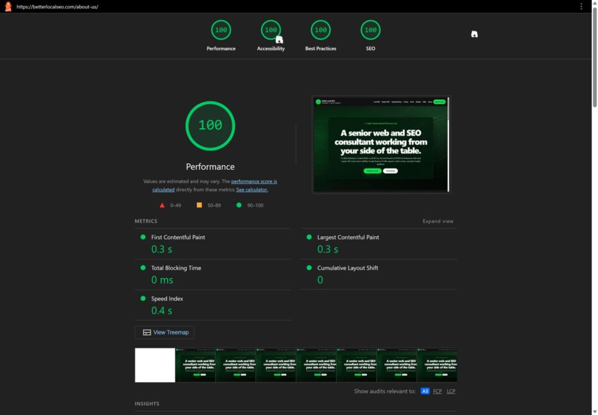598x415 pixels.
Task: Jump to the SEO score gauge
Action: [x=370, y=35]
